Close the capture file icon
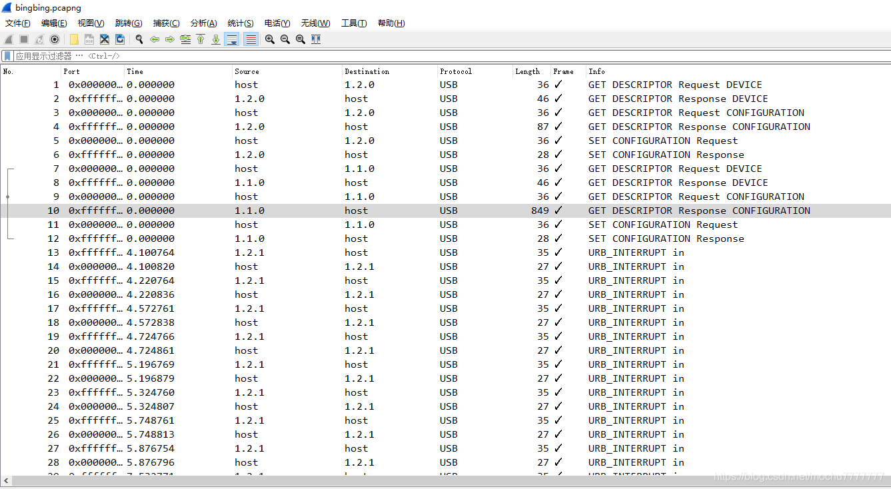 point(105,39)
